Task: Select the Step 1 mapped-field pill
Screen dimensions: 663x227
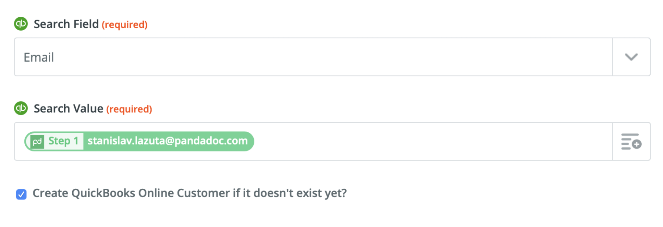Action: (x=139, y=141)
